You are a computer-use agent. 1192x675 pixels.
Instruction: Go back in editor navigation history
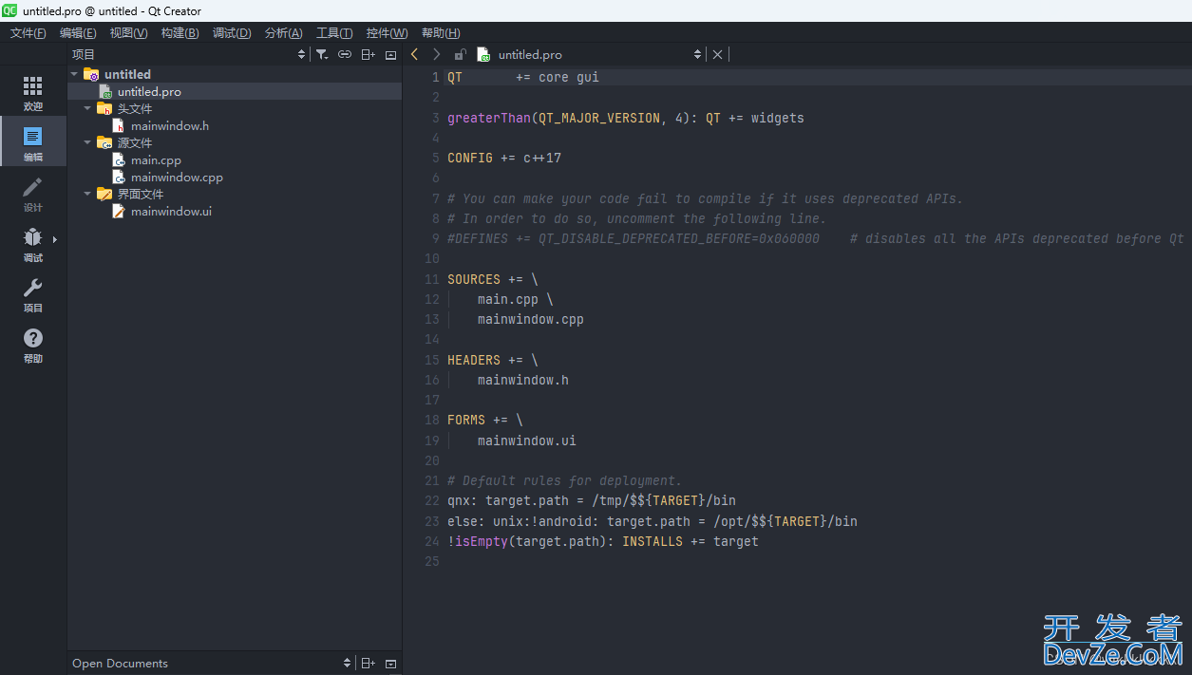[414, 55]
